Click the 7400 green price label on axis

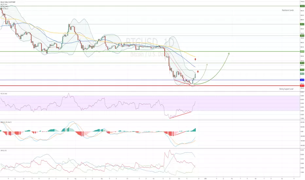(x=302, y=36)
